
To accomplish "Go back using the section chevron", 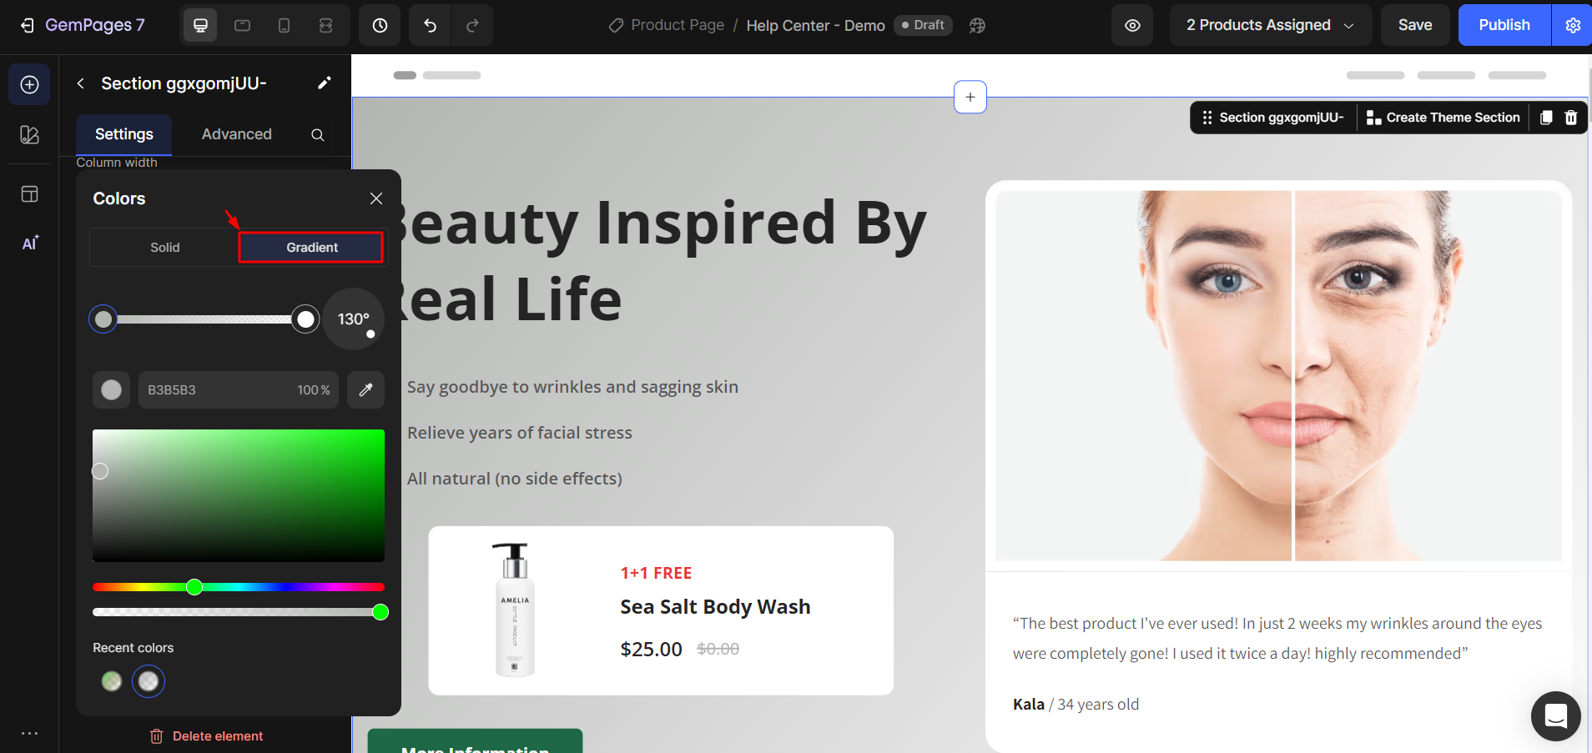I will click(x=81, y=83).
